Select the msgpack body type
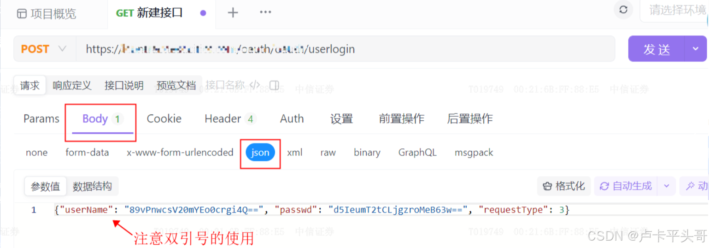Screen dimensions: 709x248 coord(474,153)
